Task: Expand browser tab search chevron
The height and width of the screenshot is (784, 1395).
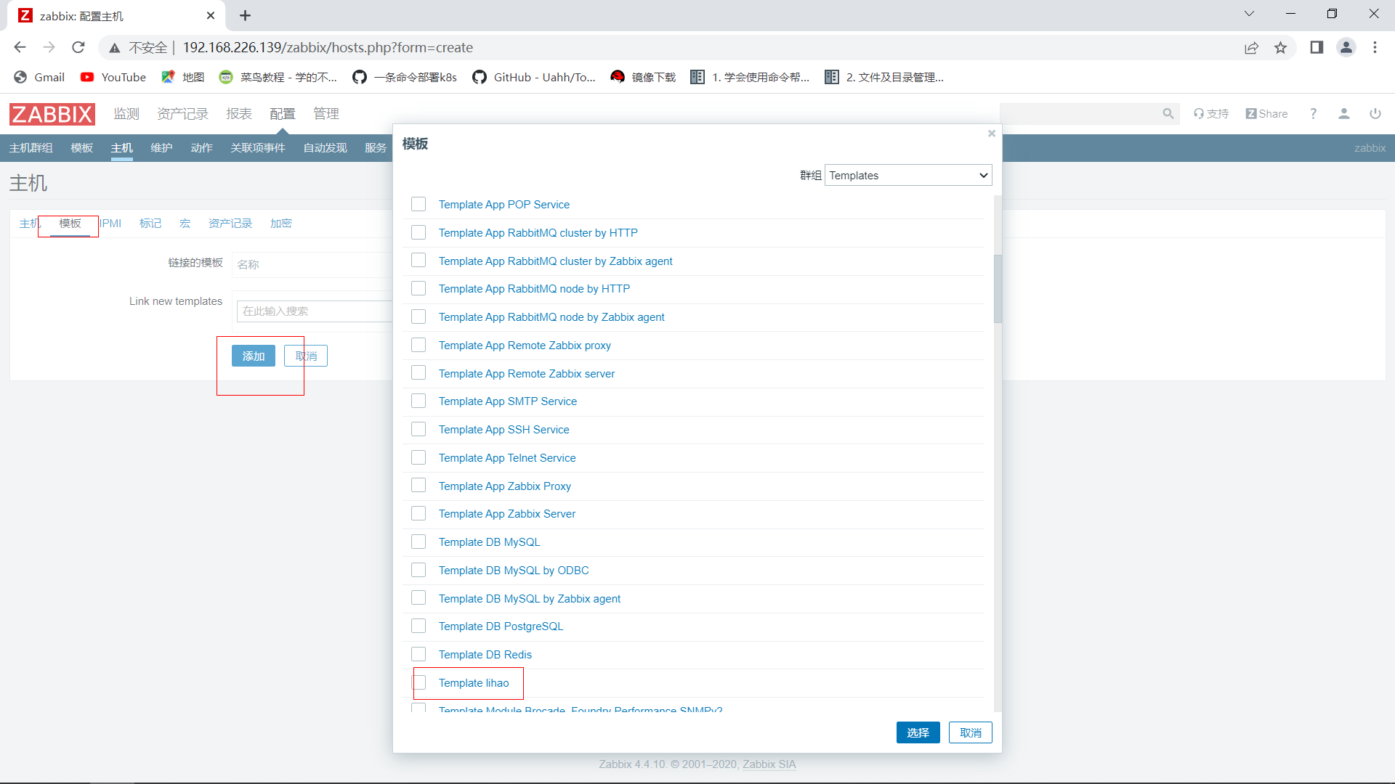Action: coord(1249,14)
